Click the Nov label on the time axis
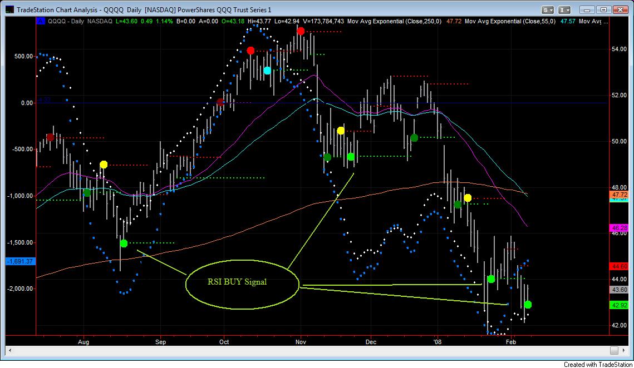Screen dimensions: 634x368 pyautogui.click(x=301, y=342)
